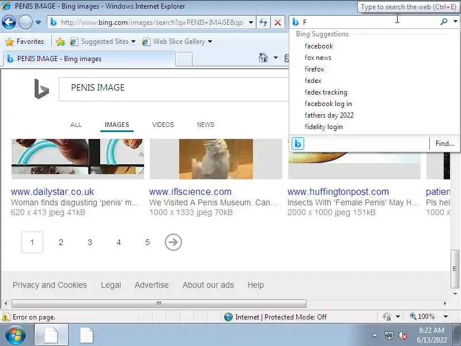Click the muted volume speaker tray icon
Image resolution: width=461 pixels, height=346 pixels.
pos(402,335)
